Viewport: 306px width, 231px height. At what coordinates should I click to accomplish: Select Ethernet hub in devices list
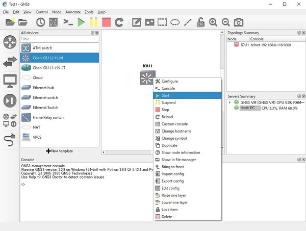[x=60, y=88]
